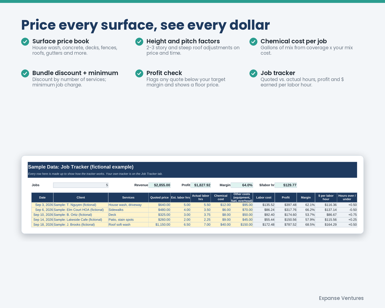Viewport: 385px width, 308px height.
Task: Click the checkmark icon beside Surface price book
Action: click(x=25, y=42)
